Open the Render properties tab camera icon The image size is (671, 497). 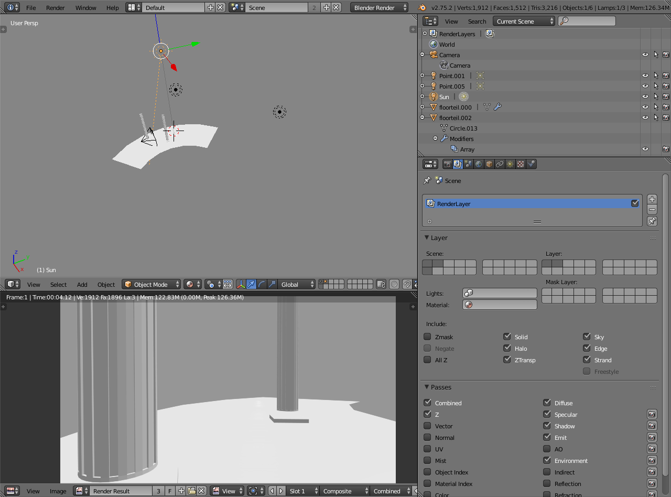coord(447,164)
